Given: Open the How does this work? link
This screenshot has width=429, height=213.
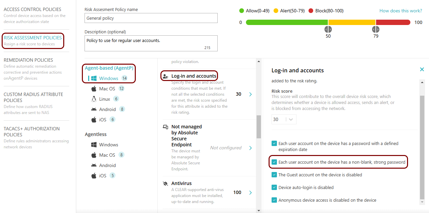Looking at the screenshot, I should [x=401, y=11].
